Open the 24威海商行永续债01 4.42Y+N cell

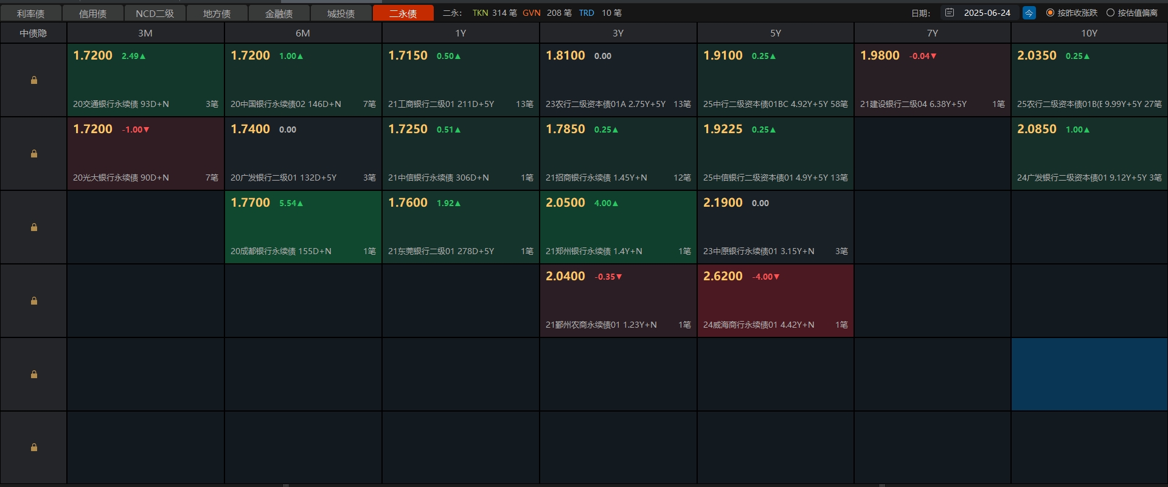776,300
